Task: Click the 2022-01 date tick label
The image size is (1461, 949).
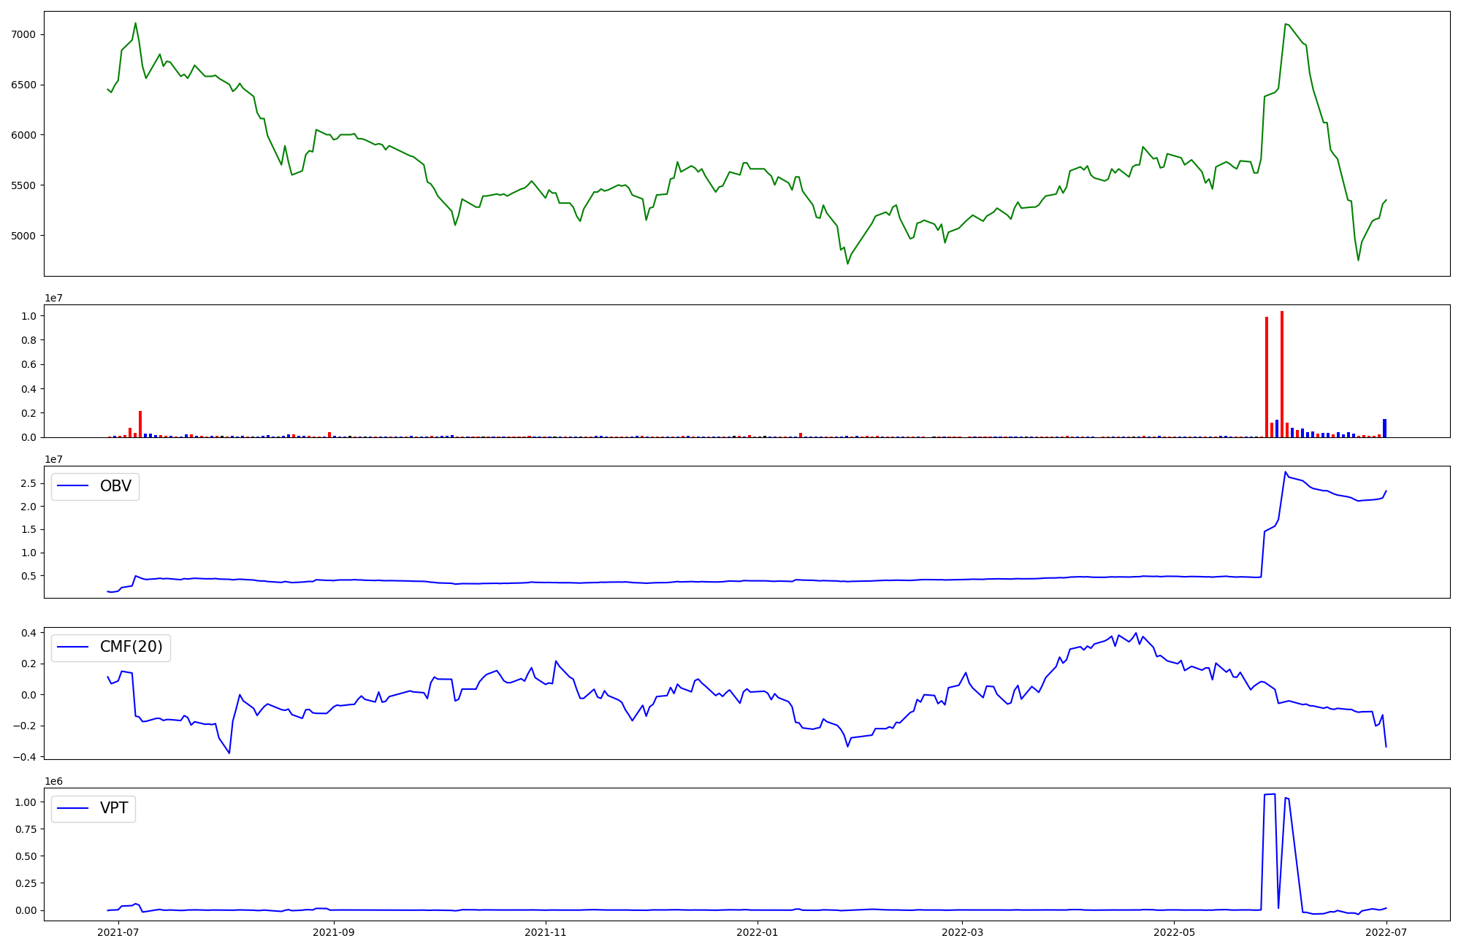Action: click(758, 932)
